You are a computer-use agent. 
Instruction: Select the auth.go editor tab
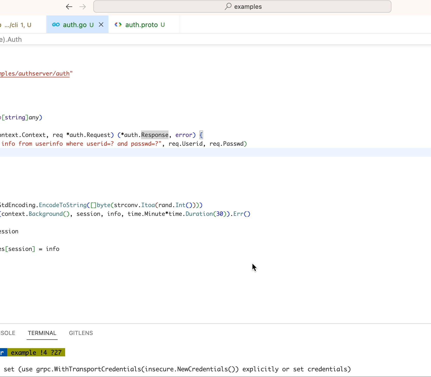click(x=78, y=25)
